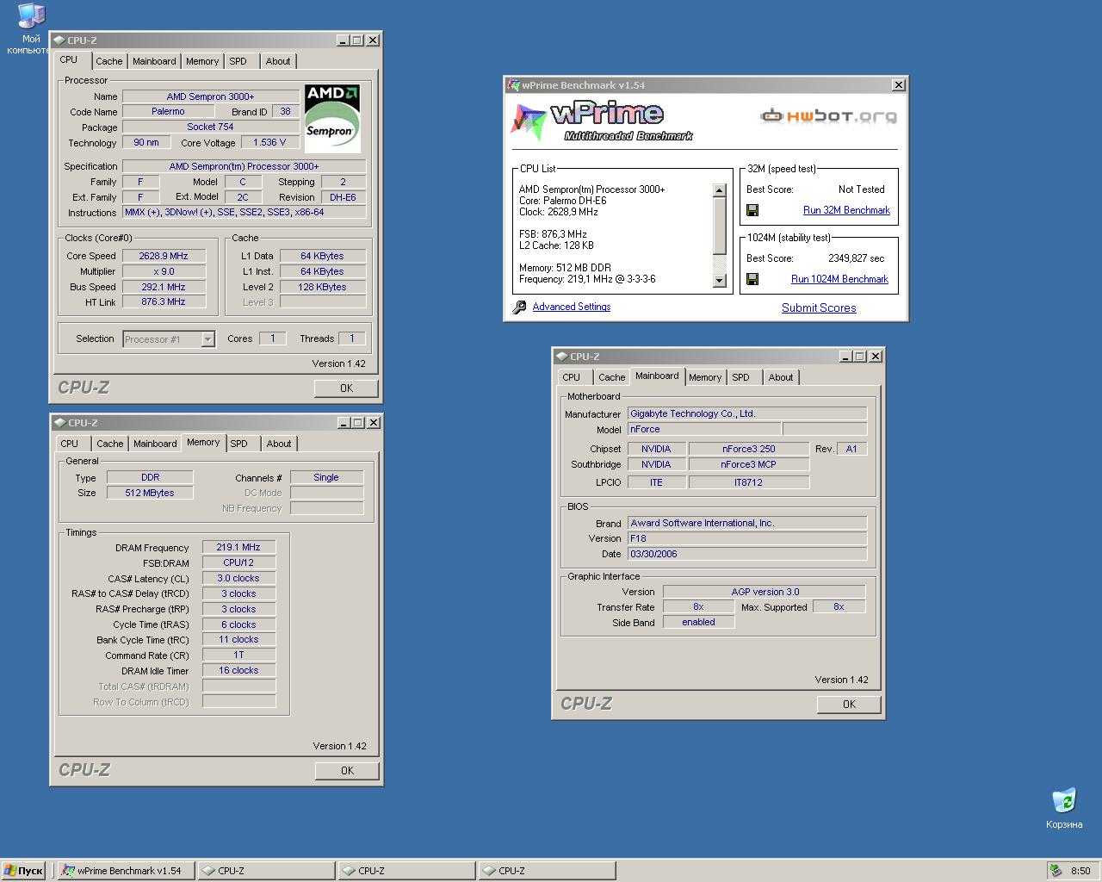
Task: Click OK in CPU tab window
Action: click(347, 388)
